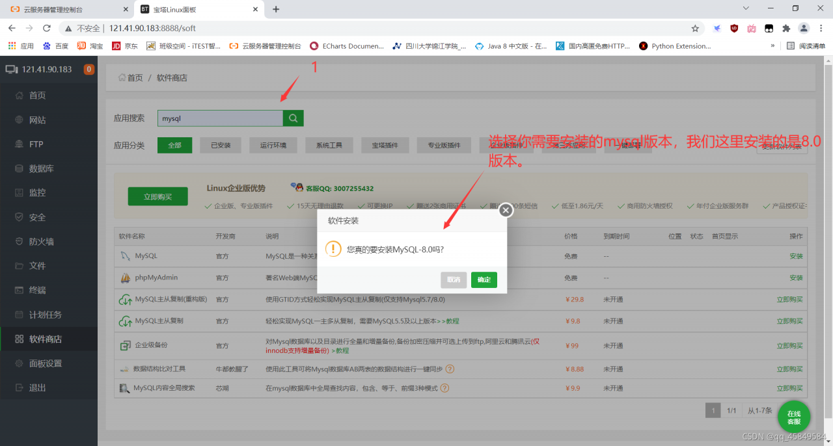Click 安装 in the phpMyAdmin row
Image resolution: width=833 pixels, height=446 pixels.
(x=796, y=278)
